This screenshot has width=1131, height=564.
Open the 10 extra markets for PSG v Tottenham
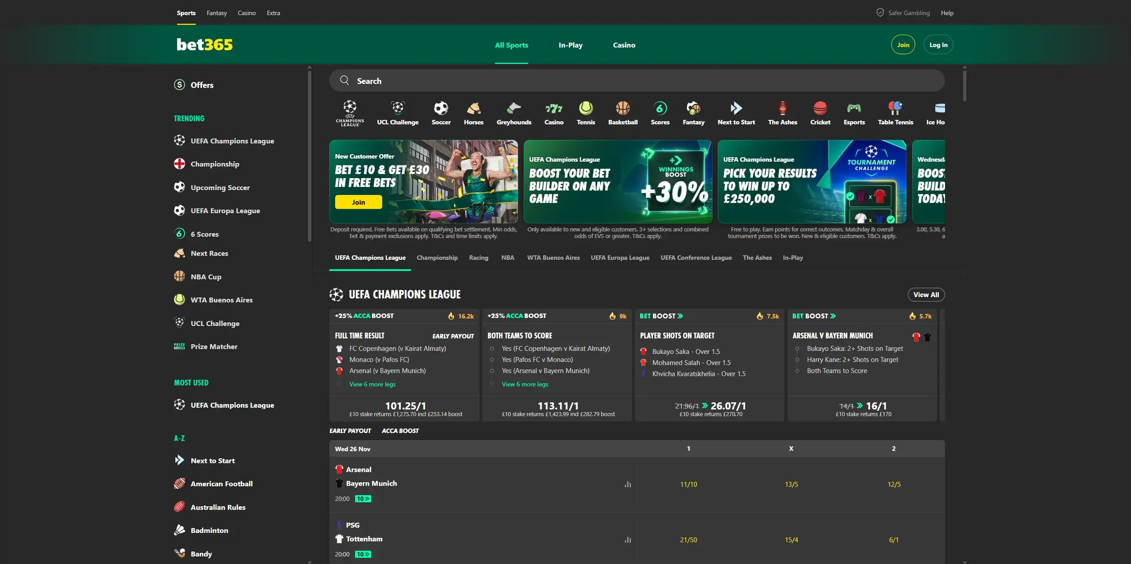click(x=363, y=554)
